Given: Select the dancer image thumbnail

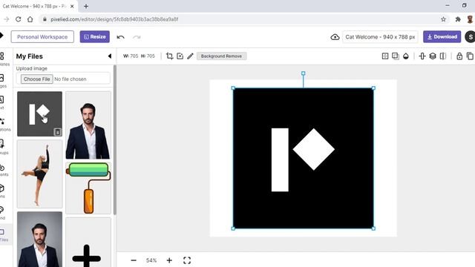Looking at the screenshot, I should point(39,174).
